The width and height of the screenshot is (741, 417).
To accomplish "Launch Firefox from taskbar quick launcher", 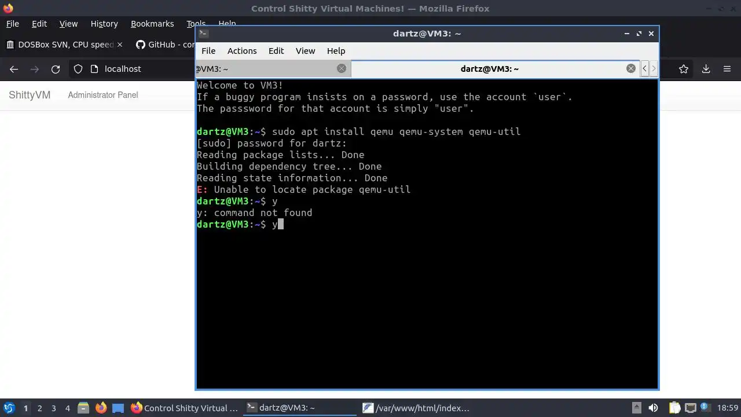I will (101, 408).
